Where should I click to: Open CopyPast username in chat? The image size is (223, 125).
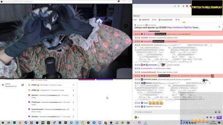(149, 107)
